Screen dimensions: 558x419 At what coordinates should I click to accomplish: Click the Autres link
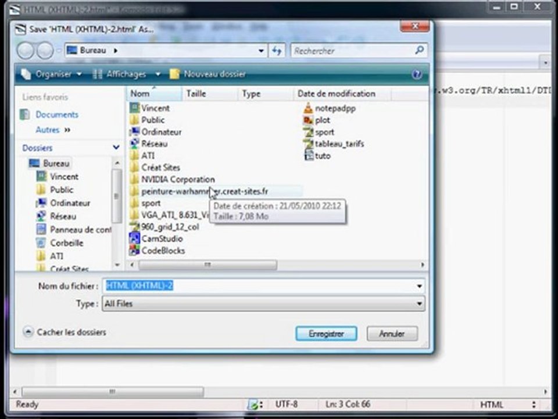pyautogui.click(x=47, y=130)
